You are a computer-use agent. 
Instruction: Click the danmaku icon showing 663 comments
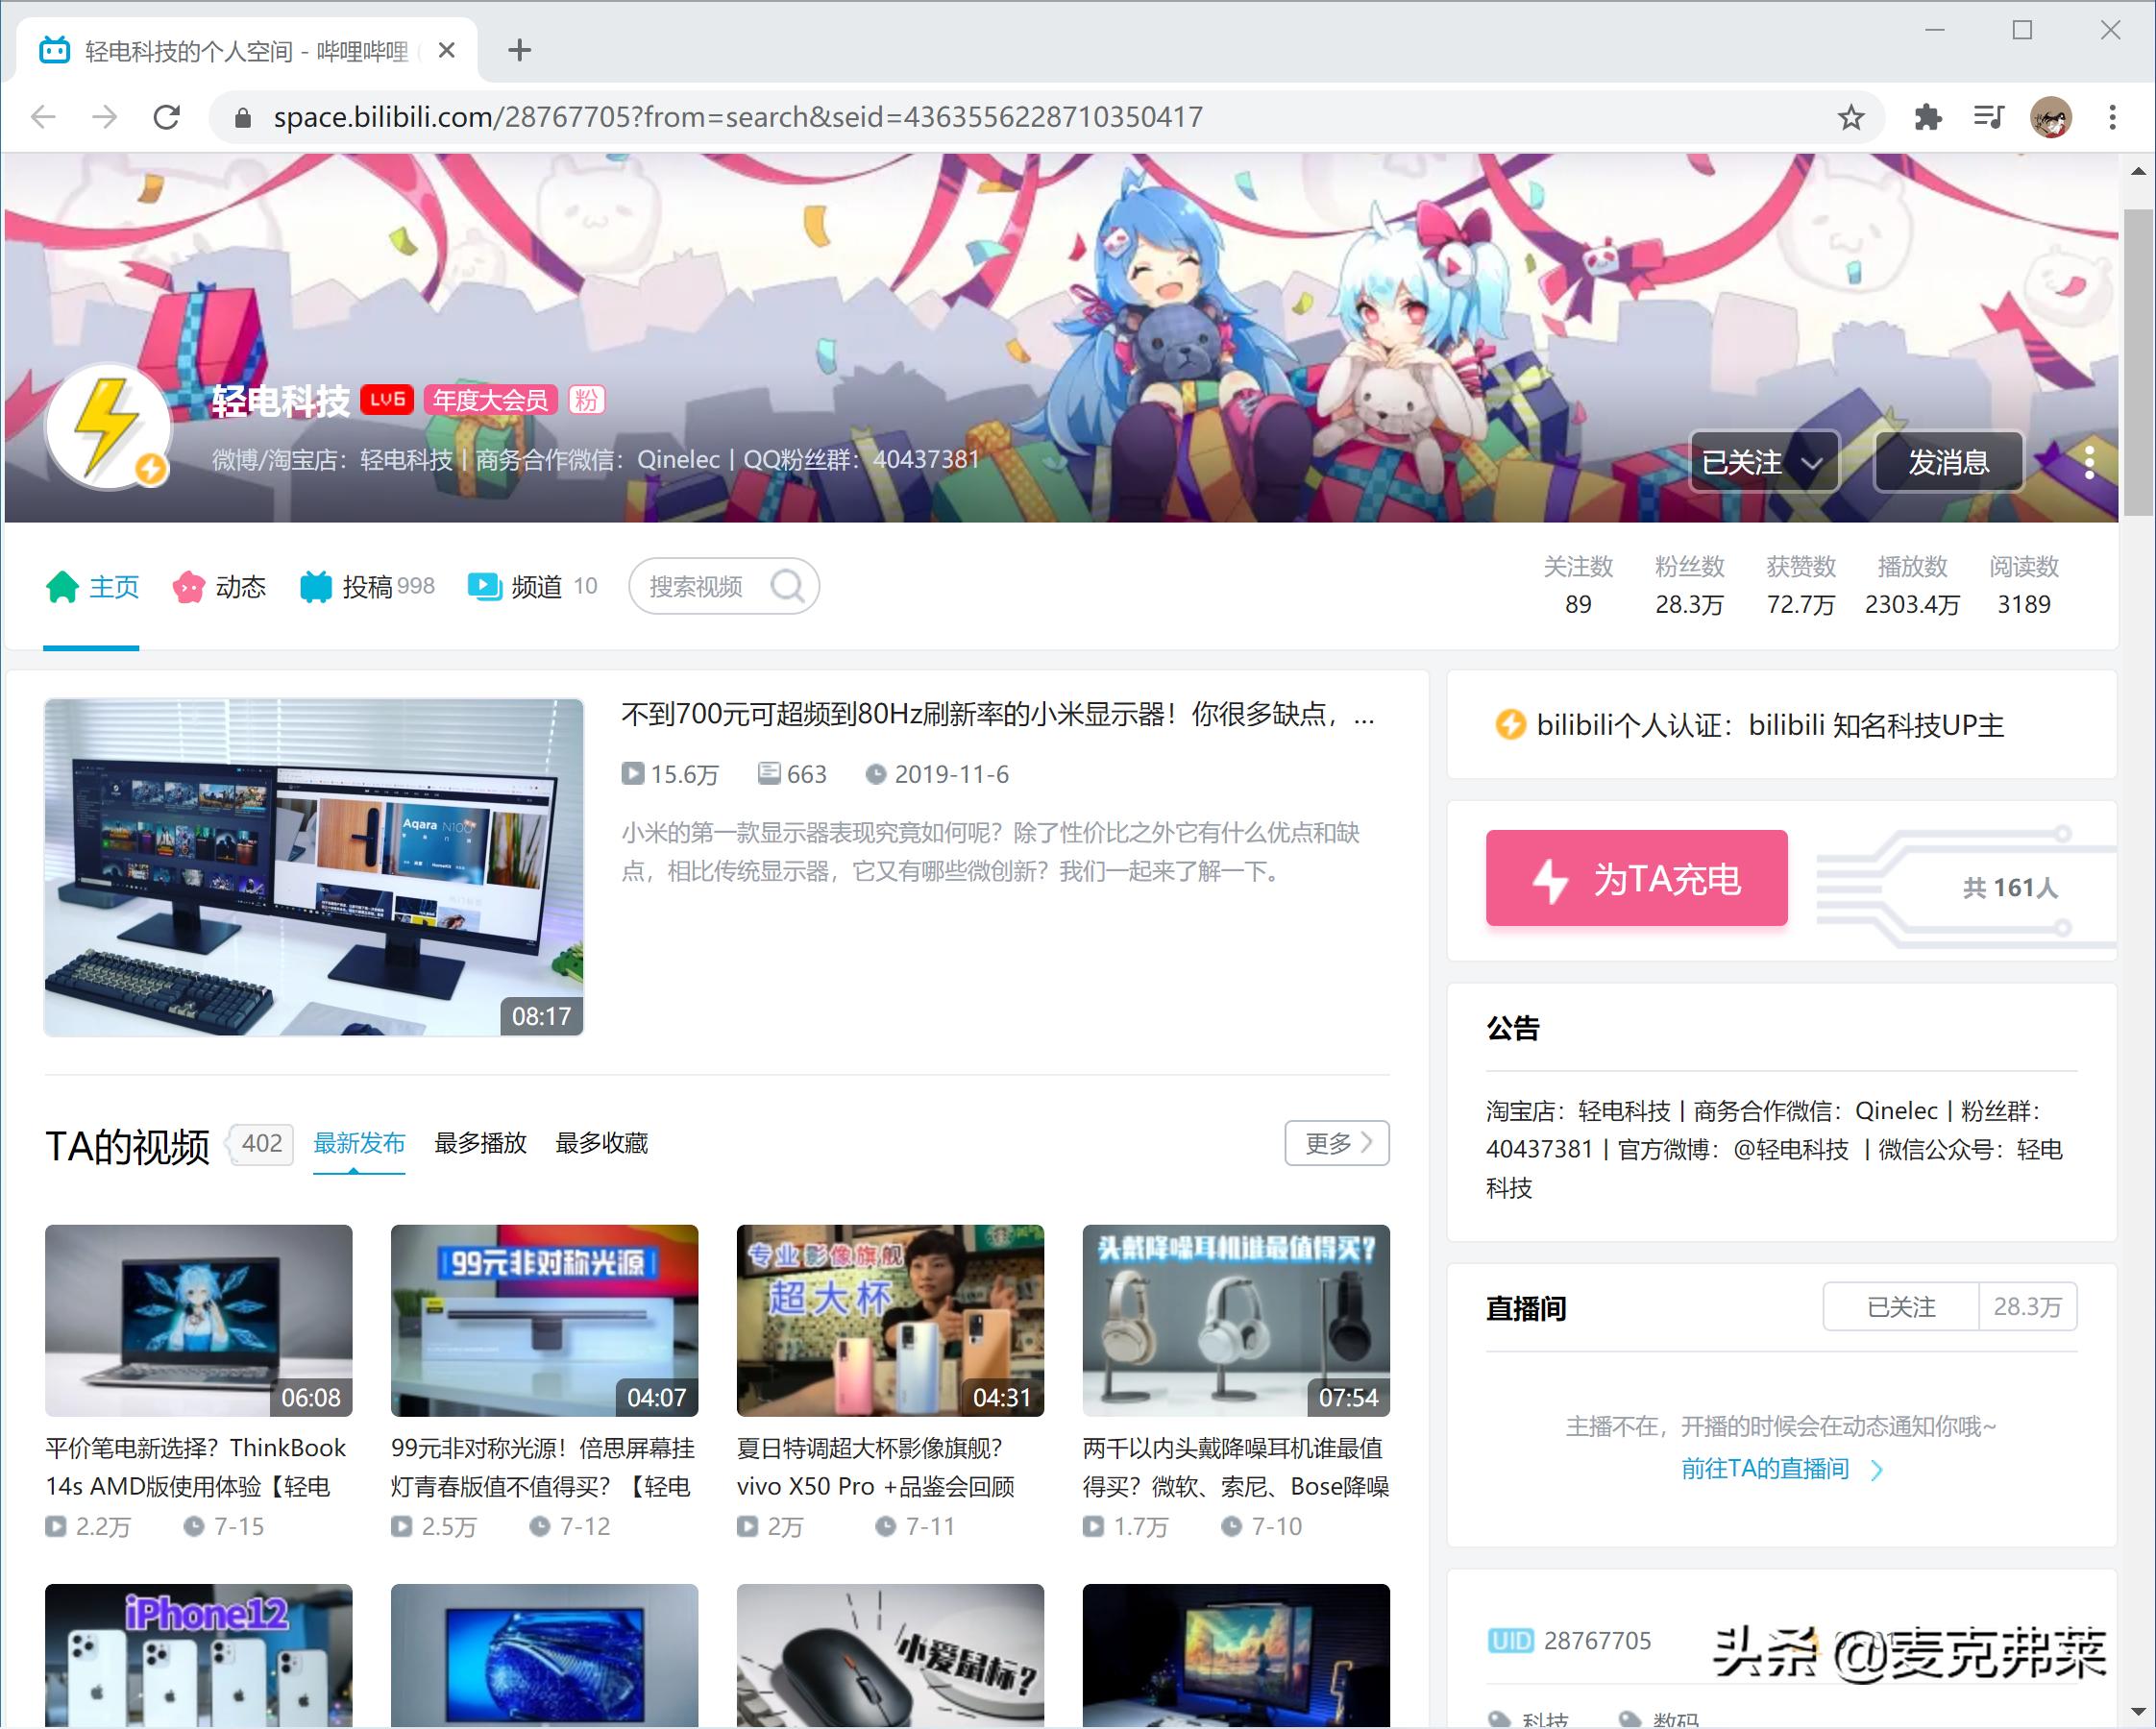[x=769, y=774]
